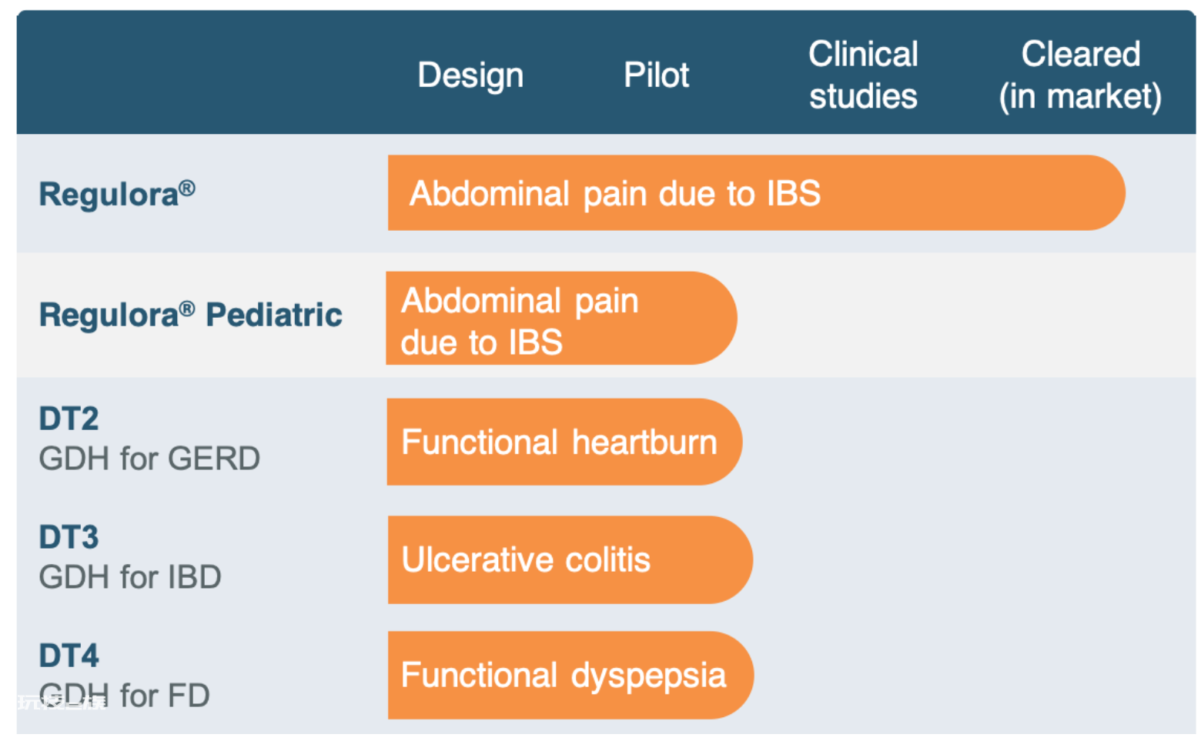Click the long Abdominal pain due to IBS bar
The height and width of the screenshot is (741, 1201).
click(756, 193)
